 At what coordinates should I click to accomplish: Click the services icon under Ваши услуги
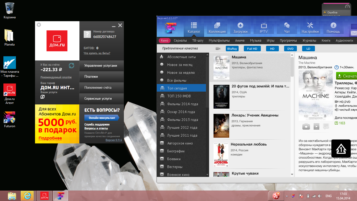point(43,97)
